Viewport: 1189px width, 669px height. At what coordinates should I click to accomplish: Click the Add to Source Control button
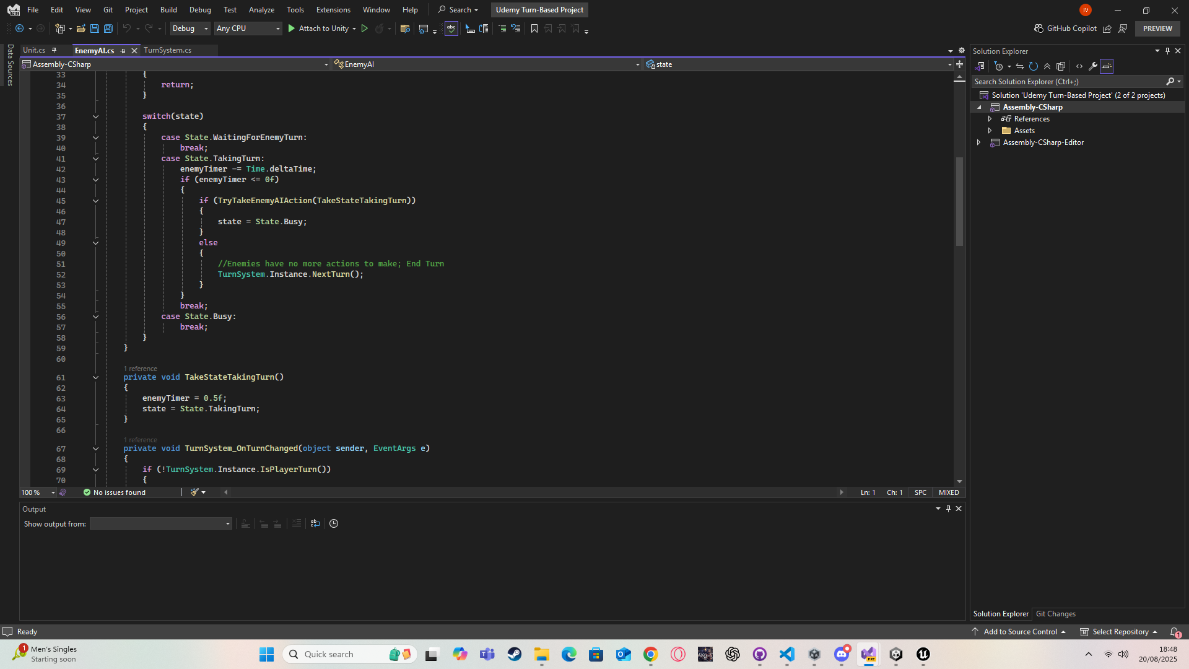coord(1019,632)
